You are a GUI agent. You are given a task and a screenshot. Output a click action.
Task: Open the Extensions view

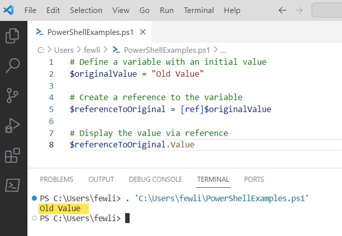coord(12,155)
